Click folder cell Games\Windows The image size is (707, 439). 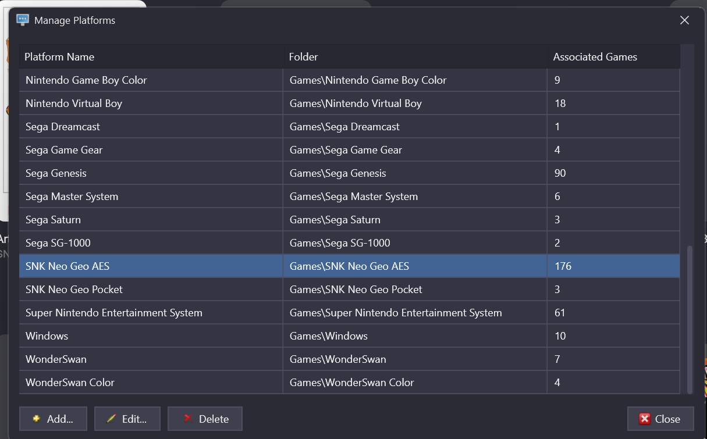[x=415, y=336]
